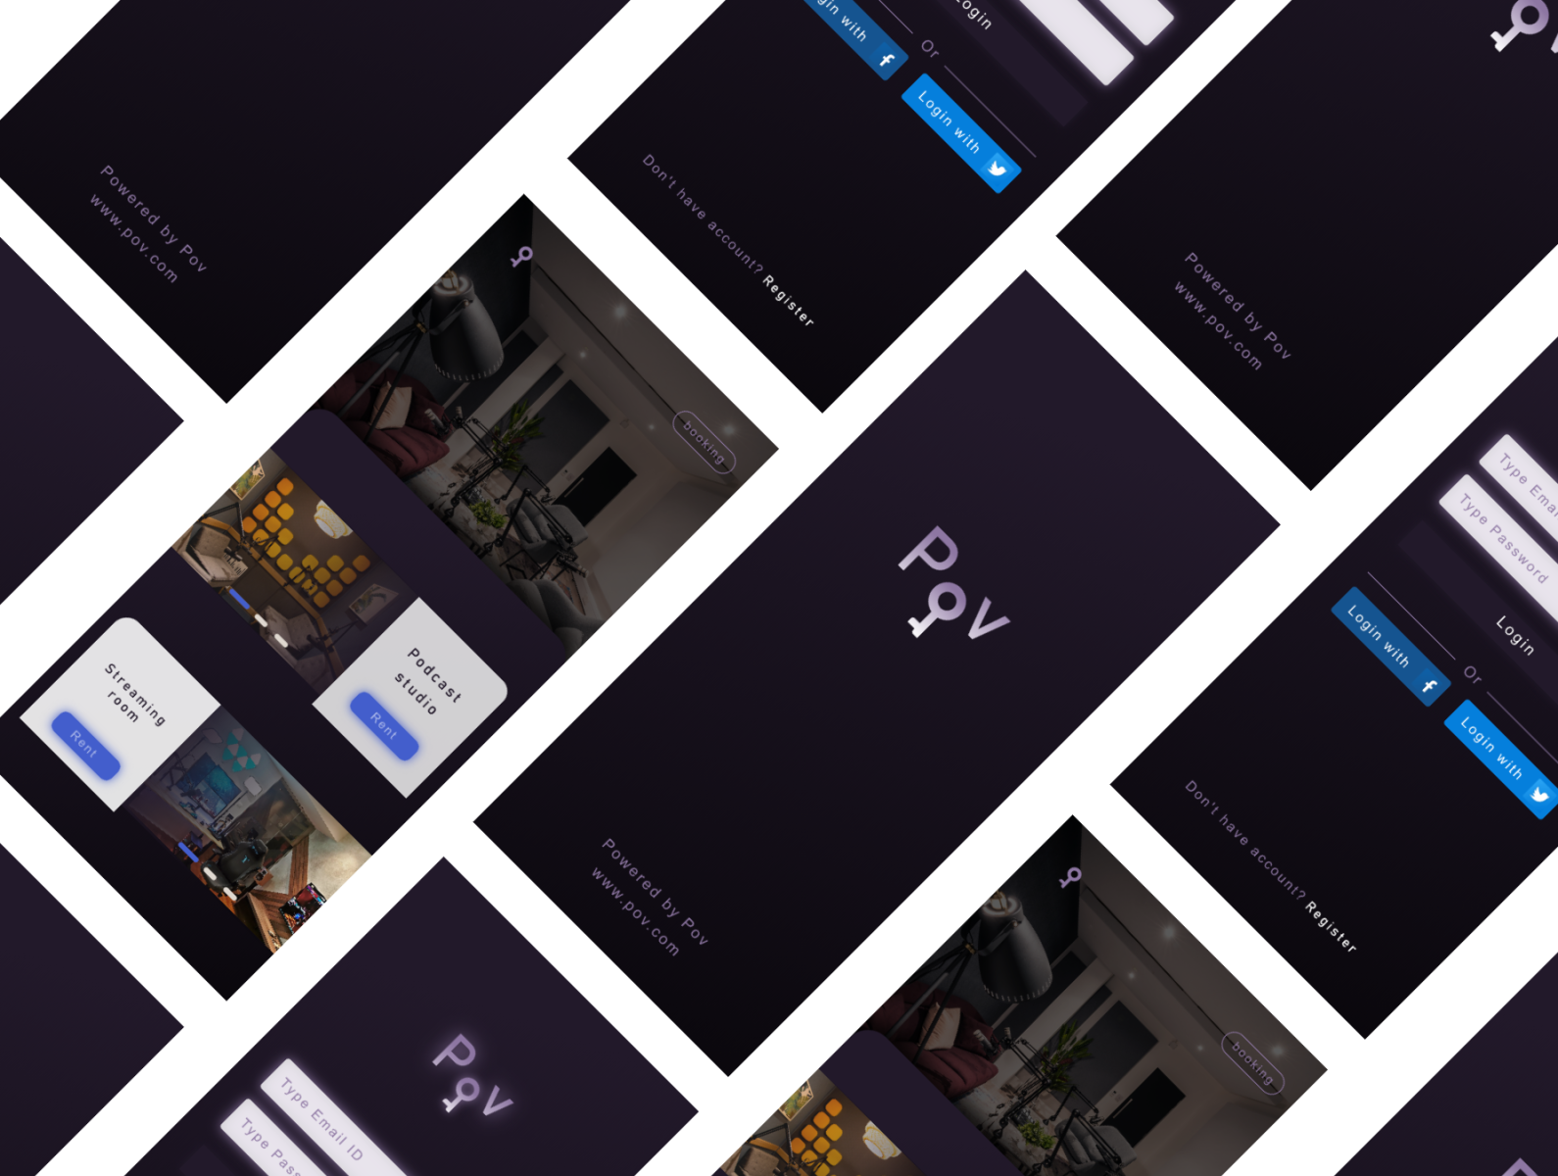Tap the booking button on the bottom-right booking screen
The width and height of the screenshot is (1558, 1176).
click(1252, 1064)
